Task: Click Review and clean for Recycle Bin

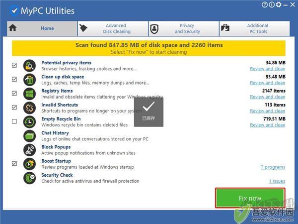Action: coord(267,125)
